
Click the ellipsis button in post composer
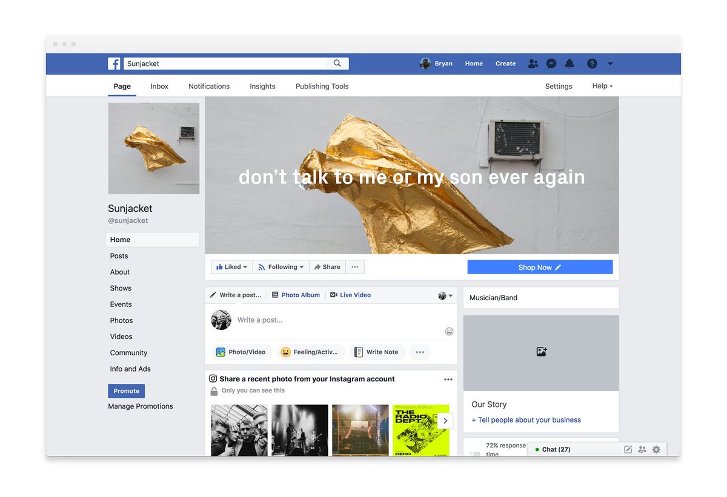point(420,352)
